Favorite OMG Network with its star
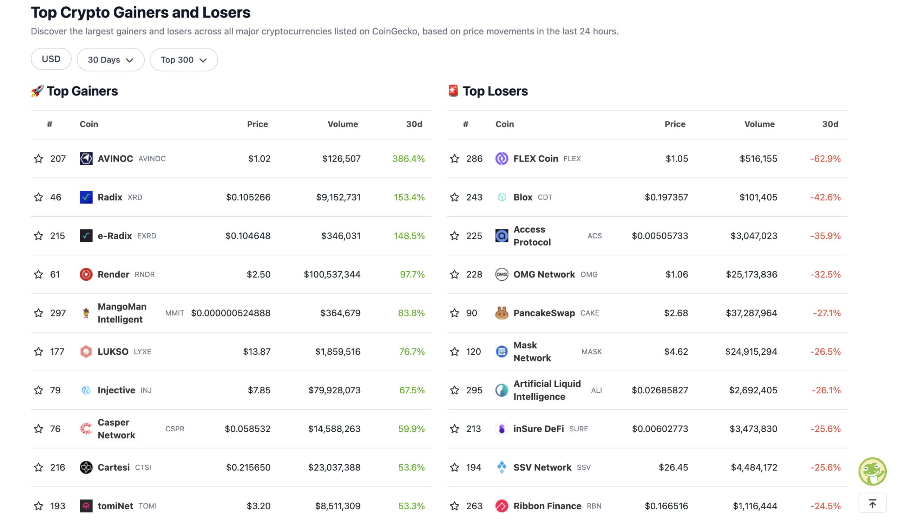The height and width of the screenshot is (523, 899). click(x=454, y=274)
